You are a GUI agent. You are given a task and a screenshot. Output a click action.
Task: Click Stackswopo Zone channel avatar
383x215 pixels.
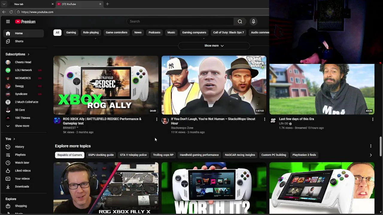click(165, 120)
